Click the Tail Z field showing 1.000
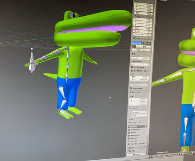The height and width of the screenshot is (161, 195). pyautogui.click(x=142, y=25)
